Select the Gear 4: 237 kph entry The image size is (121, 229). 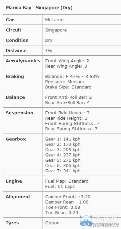pos(63,155)
